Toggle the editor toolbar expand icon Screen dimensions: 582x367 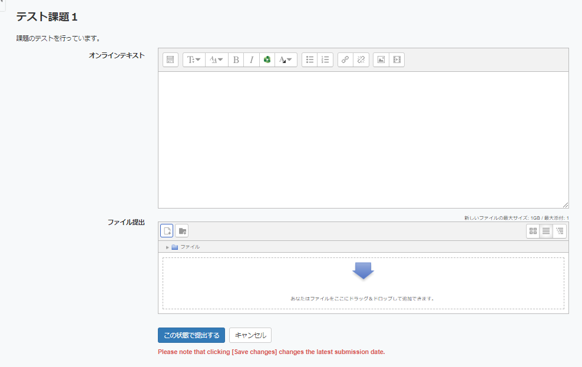click(170, 59)
